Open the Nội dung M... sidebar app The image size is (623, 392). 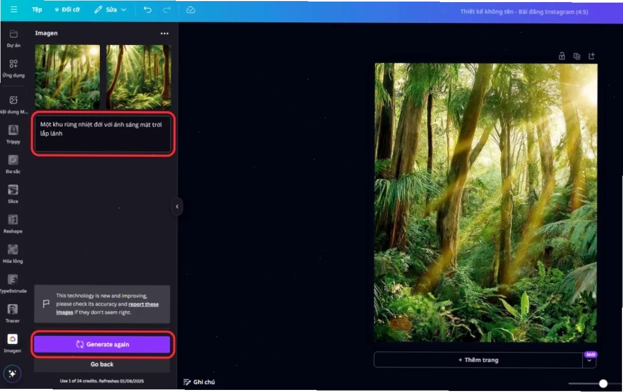pos(13,105)
